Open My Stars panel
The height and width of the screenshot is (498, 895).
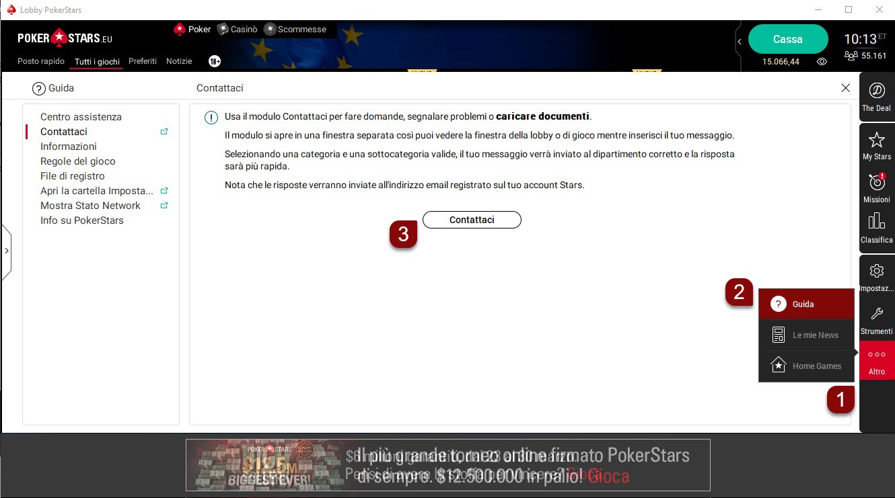point(876,146)
